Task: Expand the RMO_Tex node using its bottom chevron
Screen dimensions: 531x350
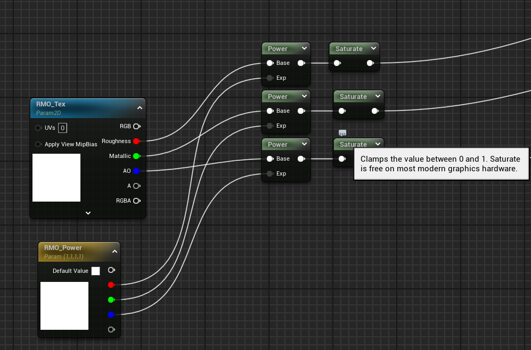Action: [x=88, y=213]
